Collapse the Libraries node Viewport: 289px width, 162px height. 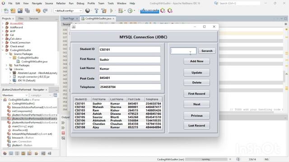(x=6, y=69)
